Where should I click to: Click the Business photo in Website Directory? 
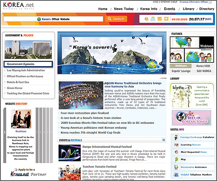[21, 119]
